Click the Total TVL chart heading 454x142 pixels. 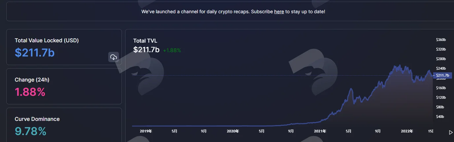tap(145, 41)
